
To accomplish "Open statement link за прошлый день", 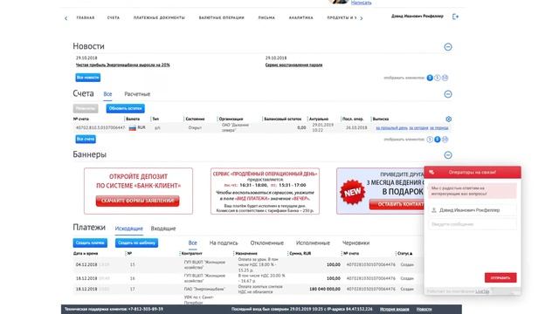I will [391, 127].
